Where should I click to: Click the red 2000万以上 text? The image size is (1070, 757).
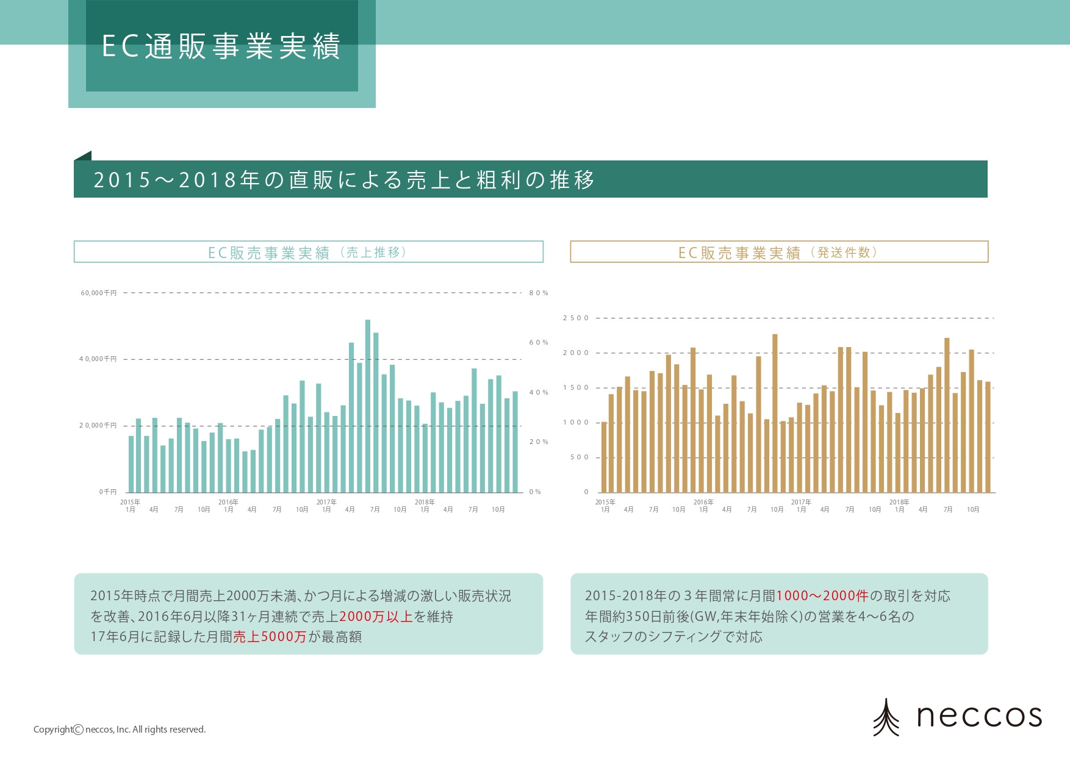(376, 617)
